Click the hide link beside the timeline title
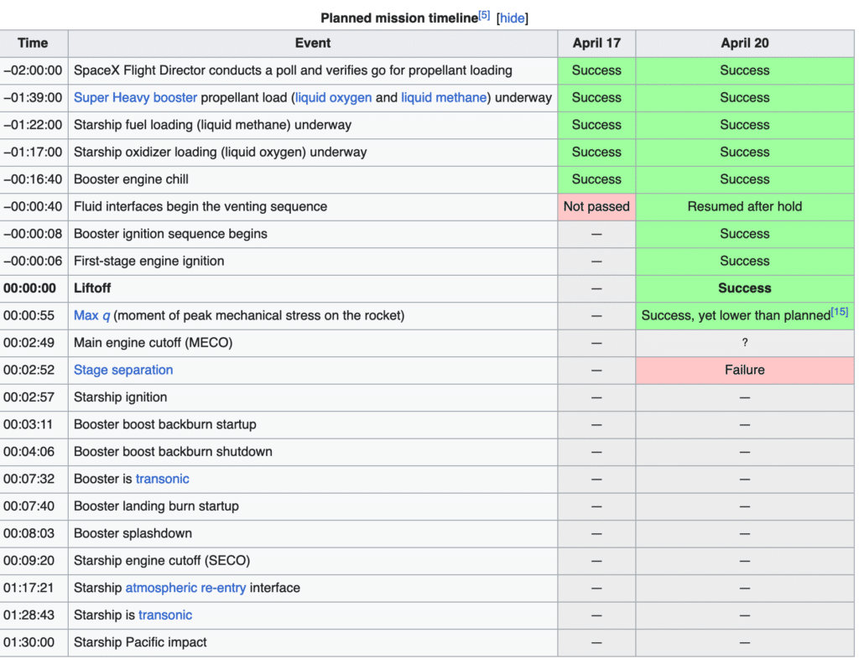Screen dimensions: 859x664 click(x=512, y=18)
